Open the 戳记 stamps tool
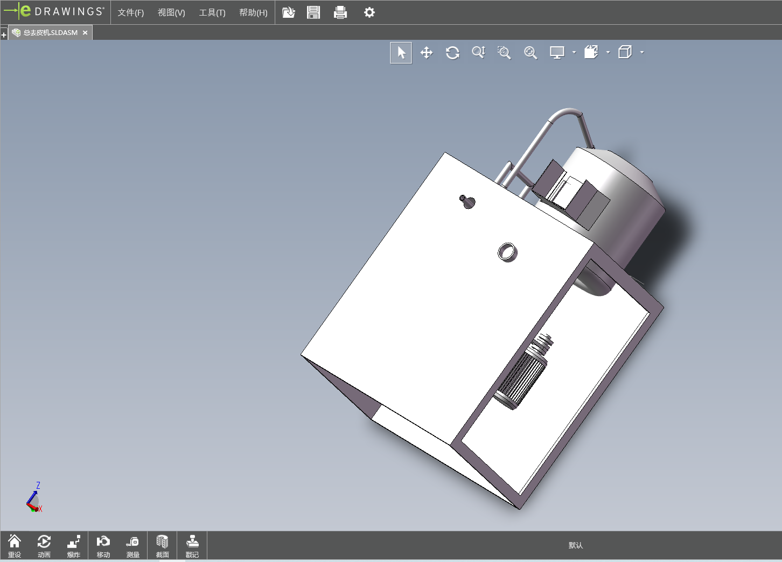 (x=192, y=546)
